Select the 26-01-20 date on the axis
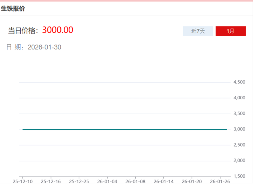Viewport: 255px width, 184px height. [192, 181]
